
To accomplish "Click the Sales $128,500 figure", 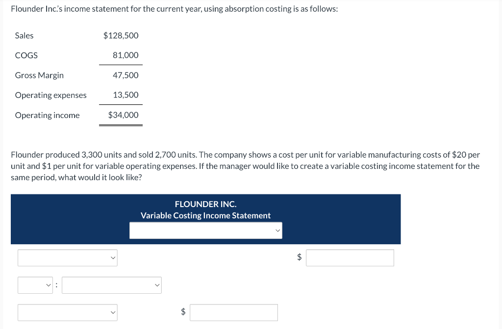I will (x=121, y=35).
